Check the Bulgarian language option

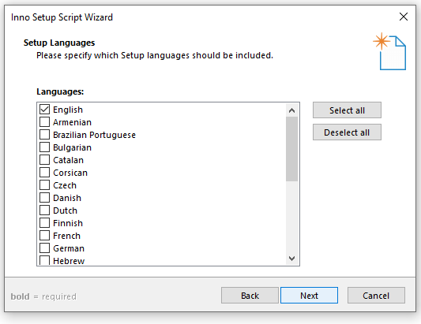(x=44, y=147)
